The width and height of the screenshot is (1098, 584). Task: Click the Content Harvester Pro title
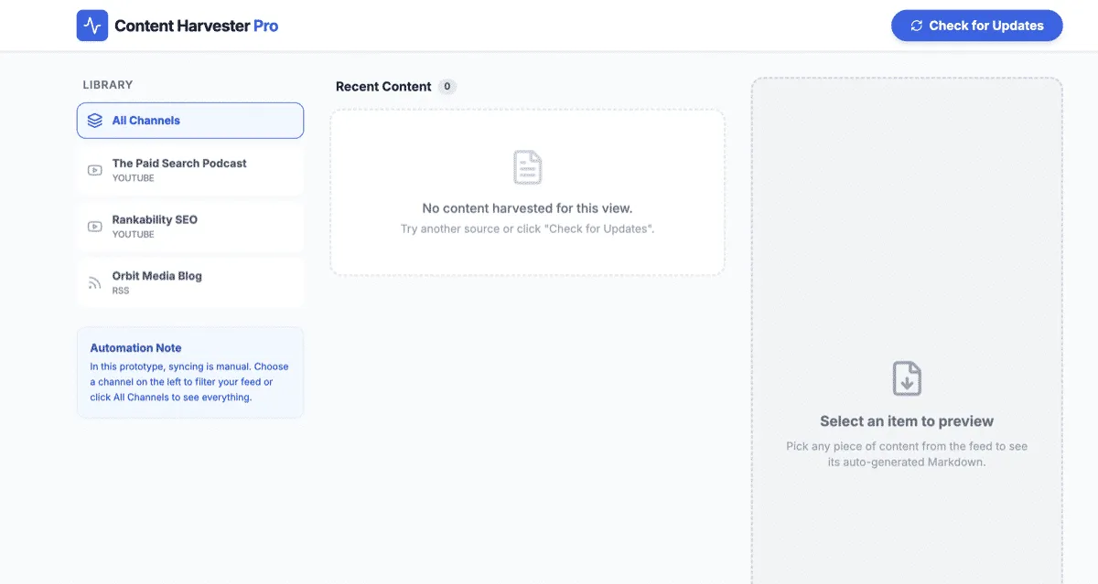196,26
